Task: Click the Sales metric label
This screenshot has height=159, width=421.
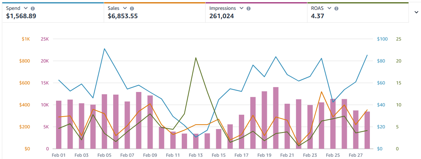Action: [x=114, y=8]
